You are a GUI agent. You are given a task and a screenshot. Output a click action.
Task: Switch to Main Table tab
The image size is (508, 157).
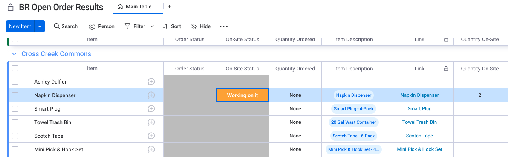(x=135, y=6)
